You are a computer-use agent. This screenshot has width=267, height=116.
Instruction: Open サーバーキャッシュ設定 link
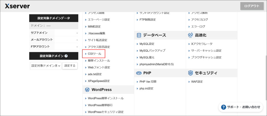tap(206, 51)
